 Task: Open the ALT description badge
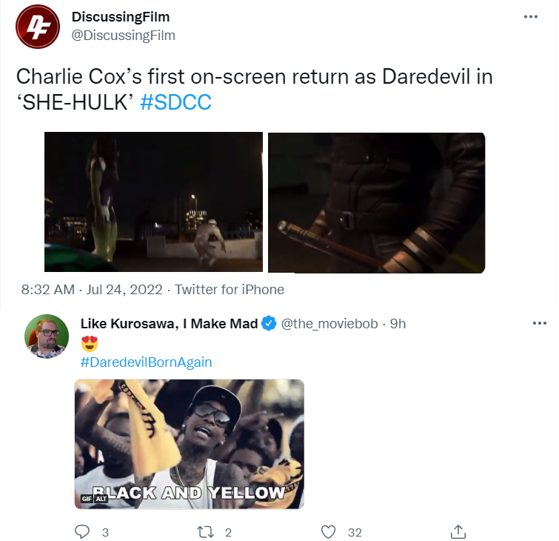point(101,499)
